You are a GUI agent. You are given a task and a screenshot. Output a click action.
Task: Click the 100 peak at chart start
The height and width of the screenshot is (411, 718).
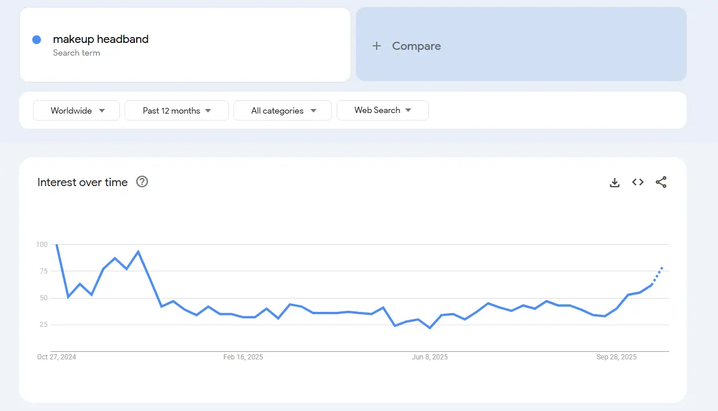click(x=57, y=245)
